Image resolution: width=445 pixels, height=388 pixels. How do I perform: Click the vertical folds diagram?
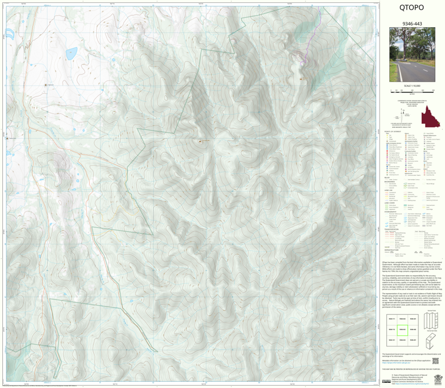[431, 321]
